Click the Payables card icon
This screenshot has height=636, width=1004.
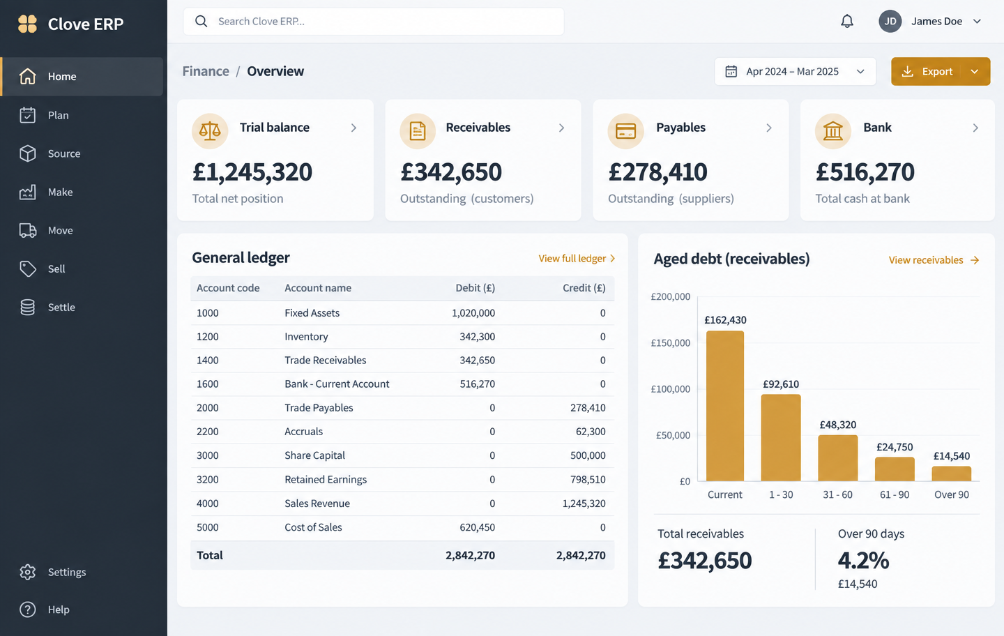[x=625, y=130]
